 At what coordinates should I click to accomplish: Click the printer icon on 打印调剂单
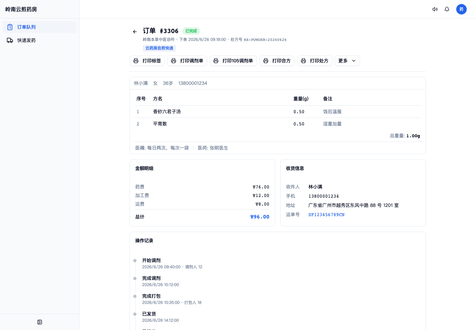174,61
